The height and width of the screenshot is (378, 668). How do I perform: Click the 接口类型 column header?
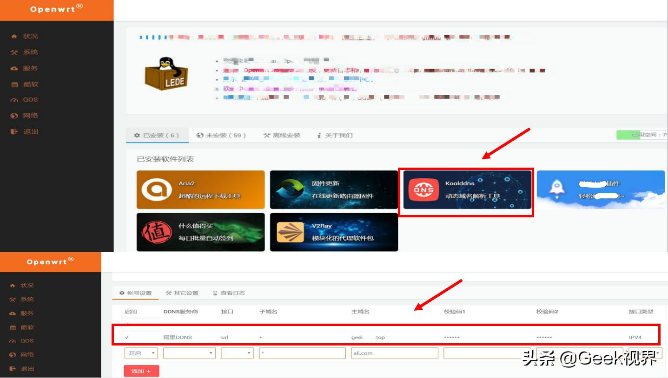click(641, 312)
